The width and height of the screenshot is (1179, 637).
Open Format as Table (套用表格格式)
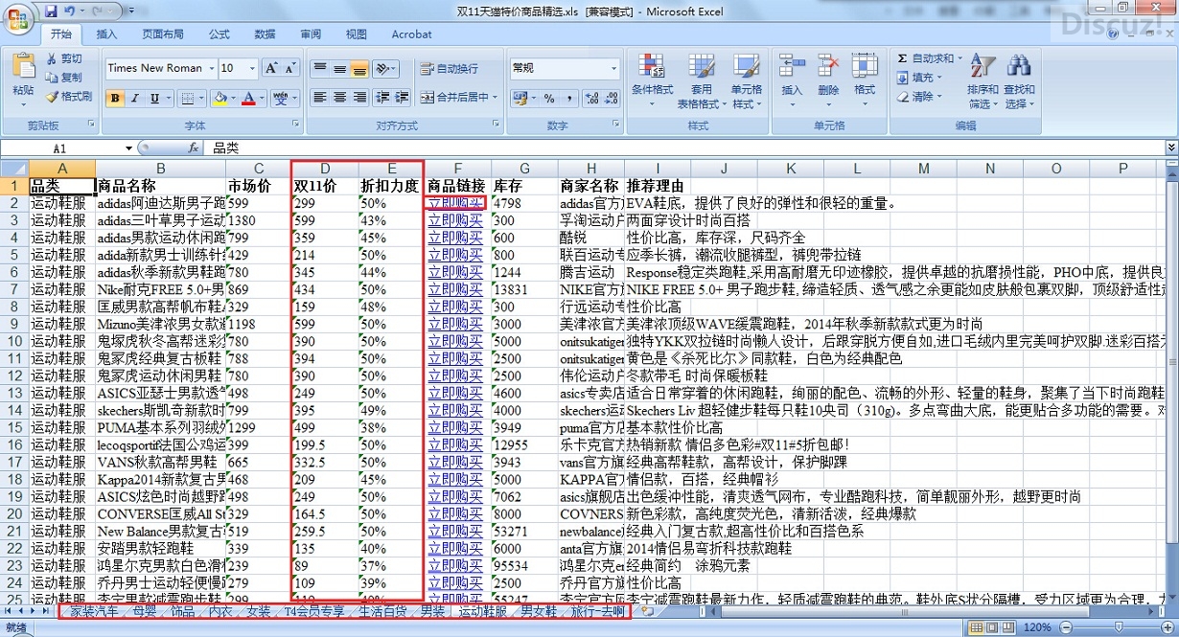tap(702, 80)
